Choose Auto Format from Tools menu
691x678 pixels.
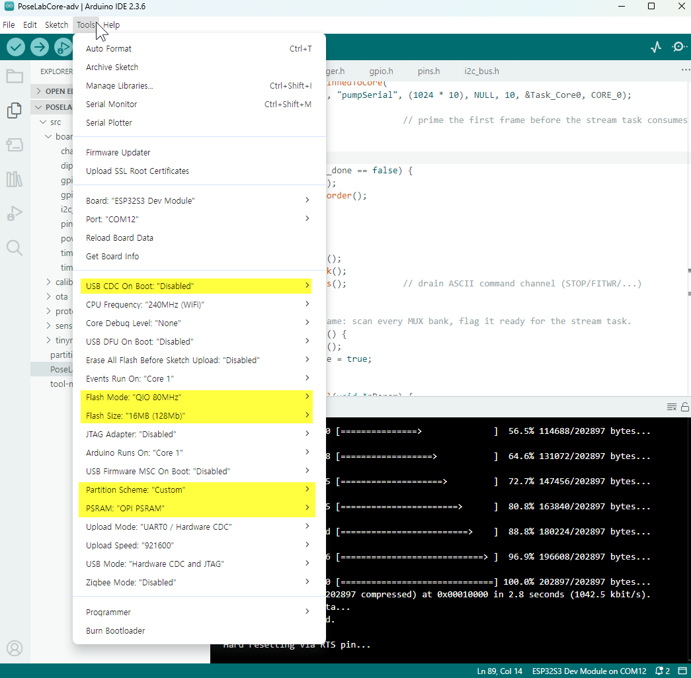[199, 48]
